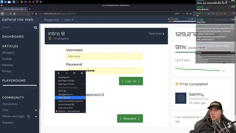
Task: Open a new browser tab with plus
Action: click(x=29, y=9)
